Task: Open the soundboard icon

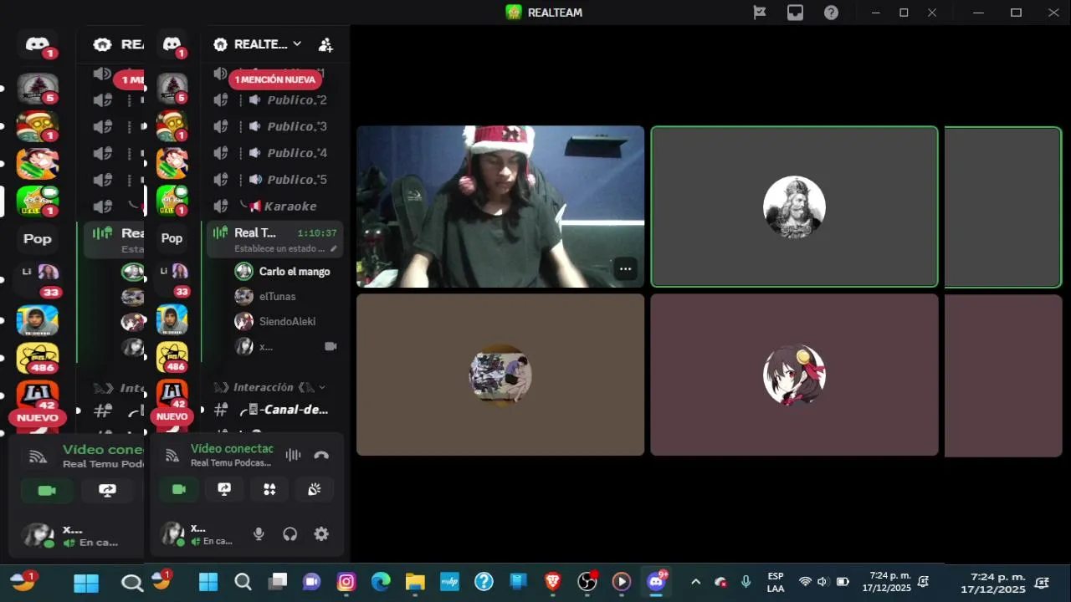Action: tap(315, 489)
